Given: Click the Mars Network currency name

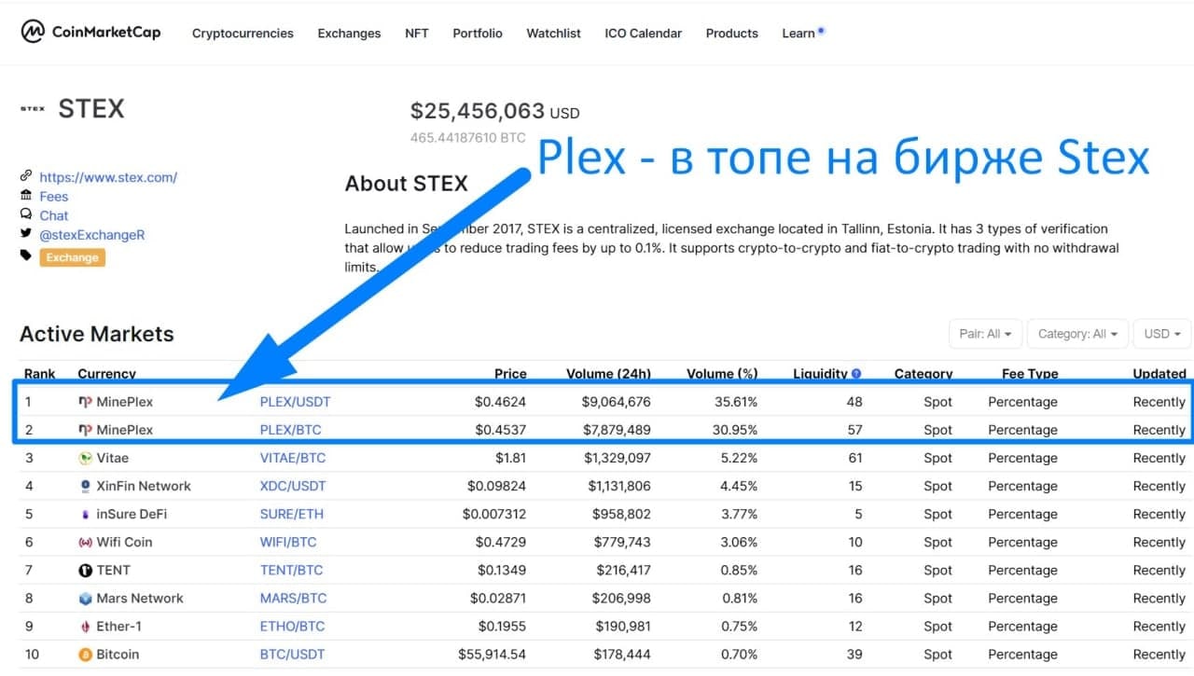Looking at the screenshot, I should (x=140, y=598).
